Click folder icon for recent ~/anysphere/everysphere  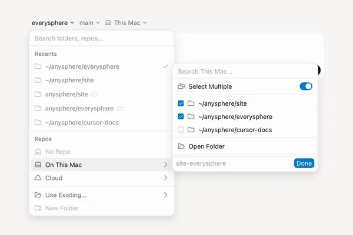(38, 66)
